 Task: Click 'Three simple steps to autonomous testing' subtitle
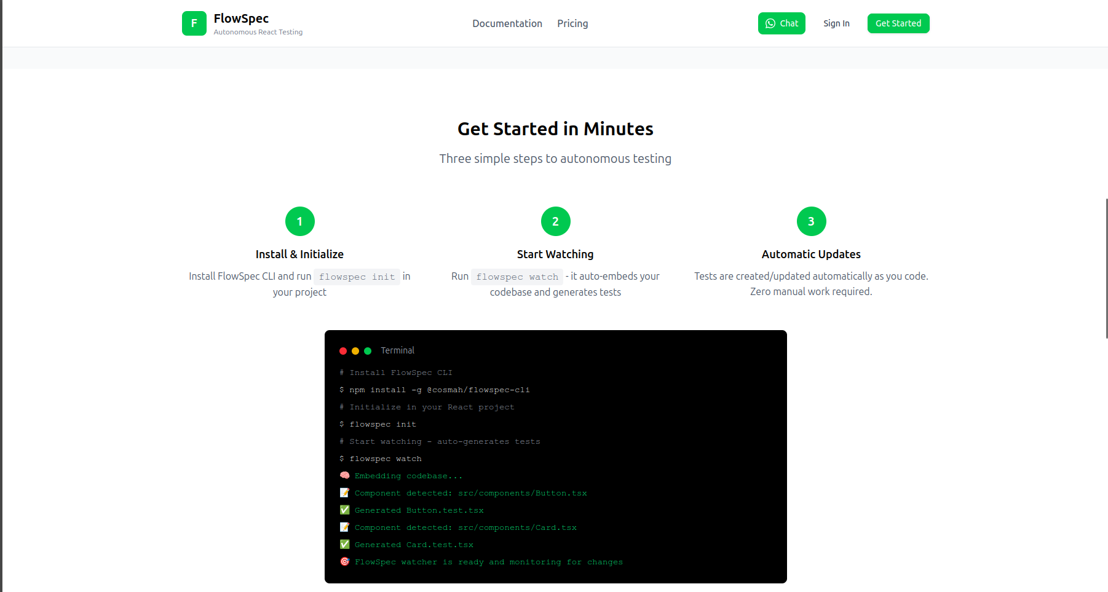click(x=555, y=159)
